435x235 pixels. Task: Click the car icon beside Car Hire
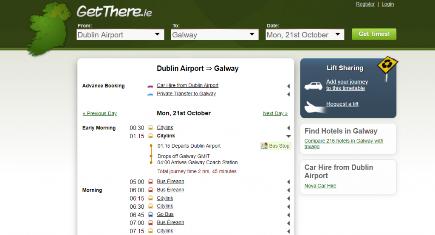click(x=150, y=86)
